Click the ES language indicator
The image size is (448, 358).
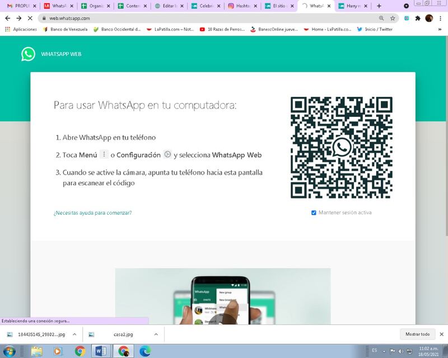point(374,350)
